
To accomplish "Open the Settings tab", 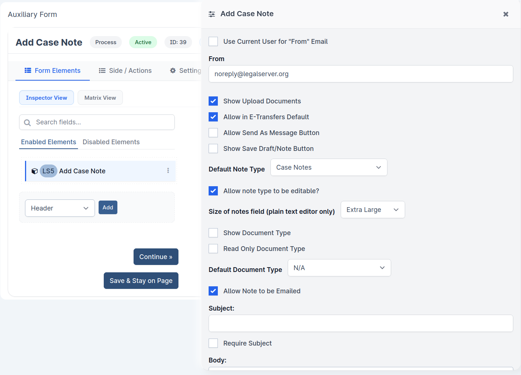I will (x=185, y=71).
